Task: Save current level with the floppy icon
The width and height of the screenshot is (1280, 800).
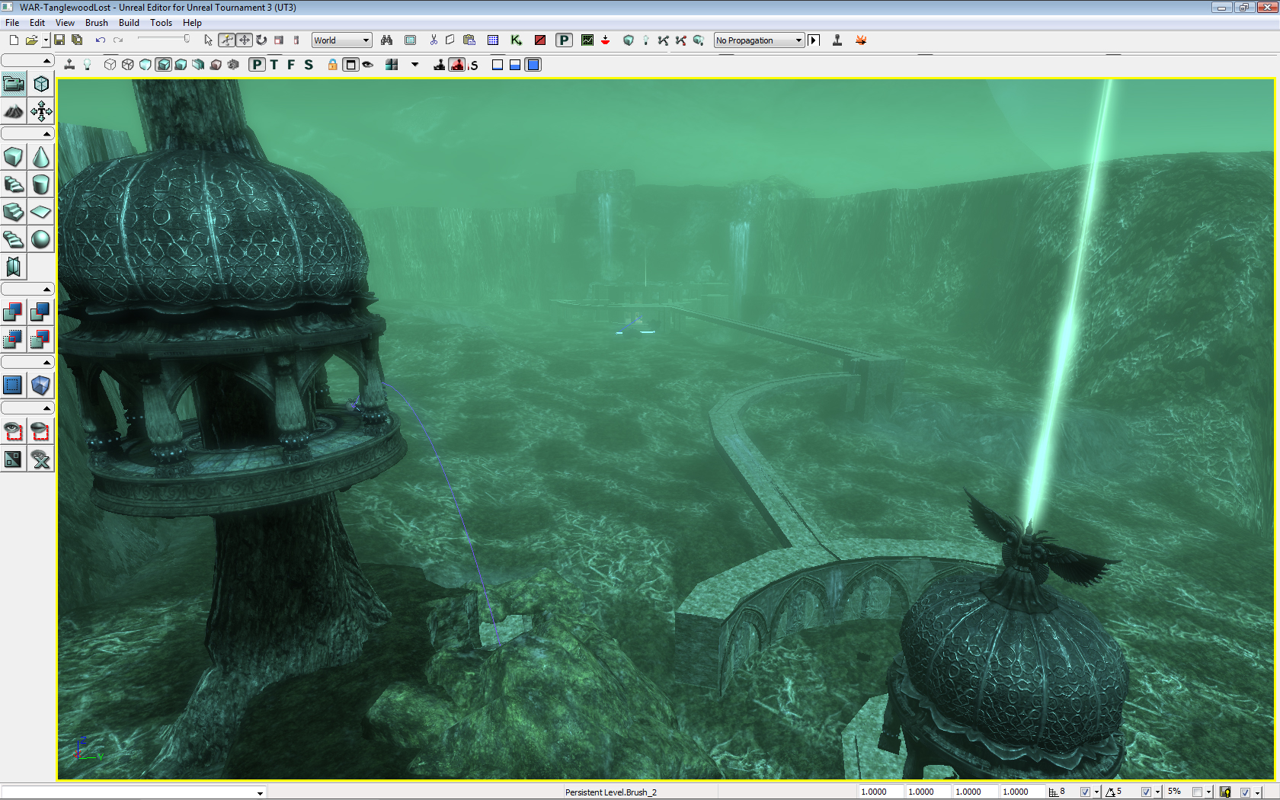Action: pyautogui.click(x=59, y=40)
